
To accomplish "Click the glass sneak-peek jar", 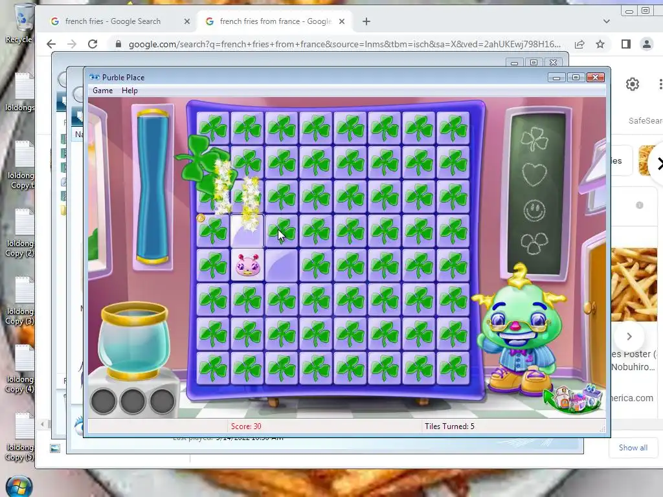I will point(135,340).
